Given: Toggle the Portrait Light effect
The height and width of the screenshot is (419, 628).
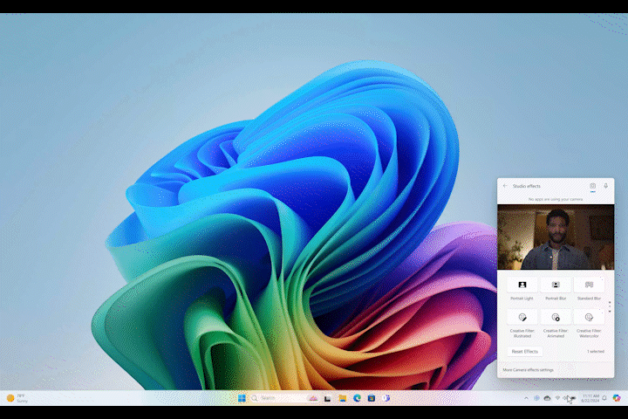Looking at the screenshot, I should [x=522, y=285].
